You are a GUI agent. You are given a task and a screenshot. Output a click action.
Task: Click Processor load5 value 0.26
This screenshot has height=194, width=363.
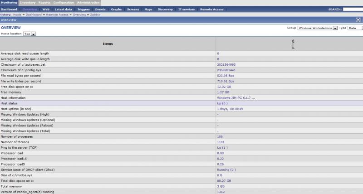pyautogui.click(x=221, y=165)
